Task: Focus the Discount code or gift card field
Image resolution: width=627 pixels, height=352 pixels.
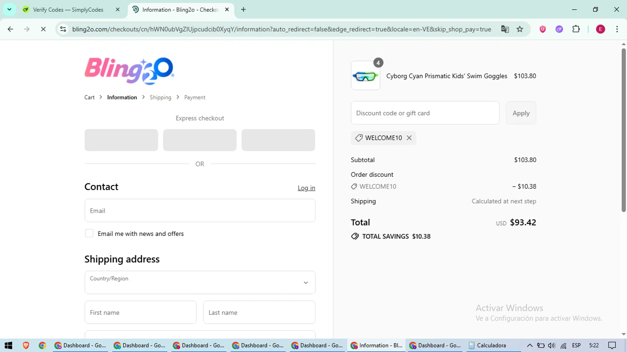Action: (x=425, y=113)
